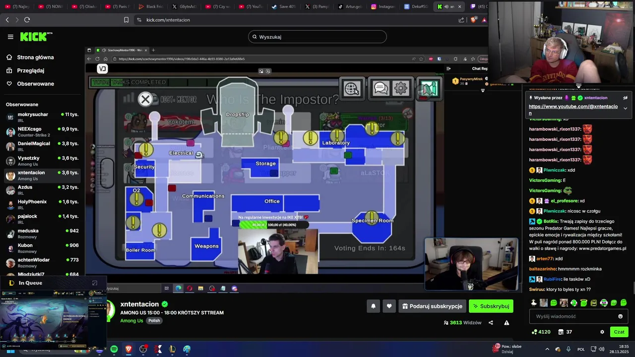
Task: Show hidden tray icons chevron
Action: pos(547,349)
